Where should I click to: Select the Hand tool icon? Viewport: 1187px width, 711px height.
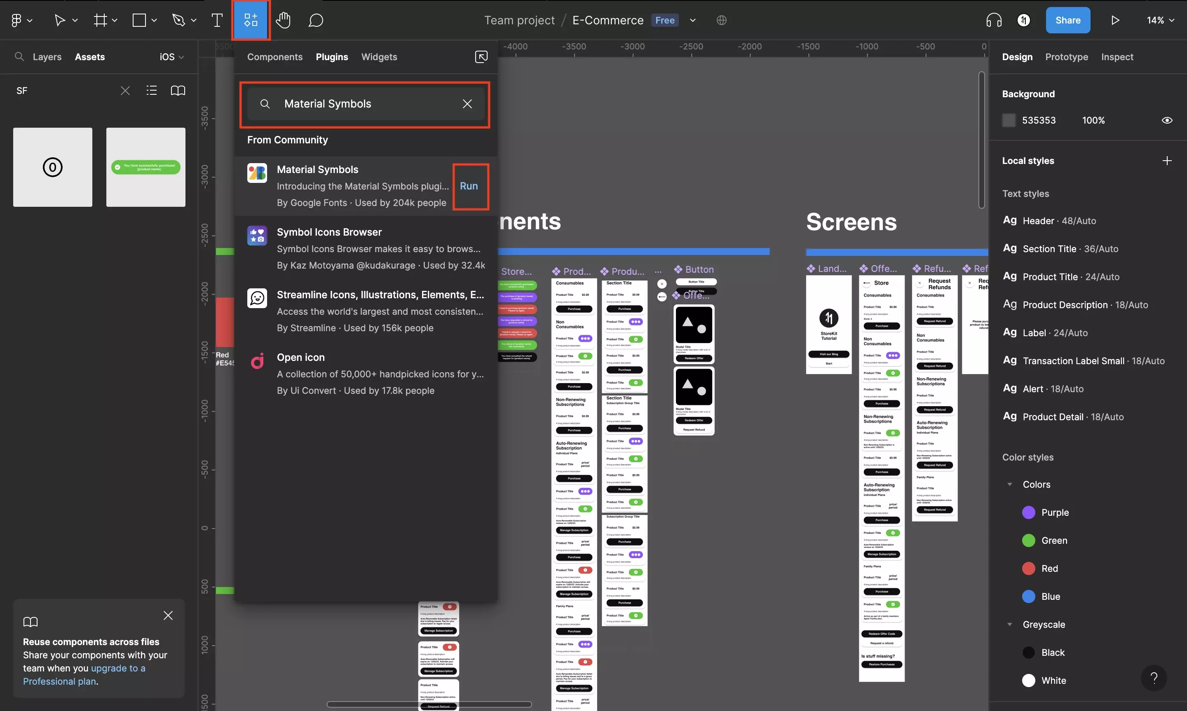[283, 19]
